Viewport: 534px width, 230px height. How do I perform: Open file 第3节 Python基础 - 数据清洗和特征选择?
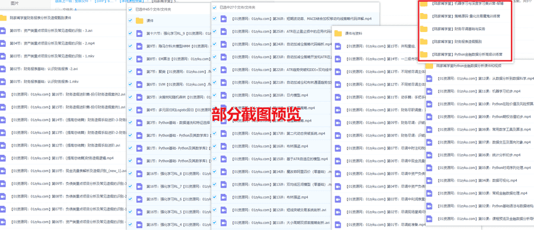click(179, 123)
